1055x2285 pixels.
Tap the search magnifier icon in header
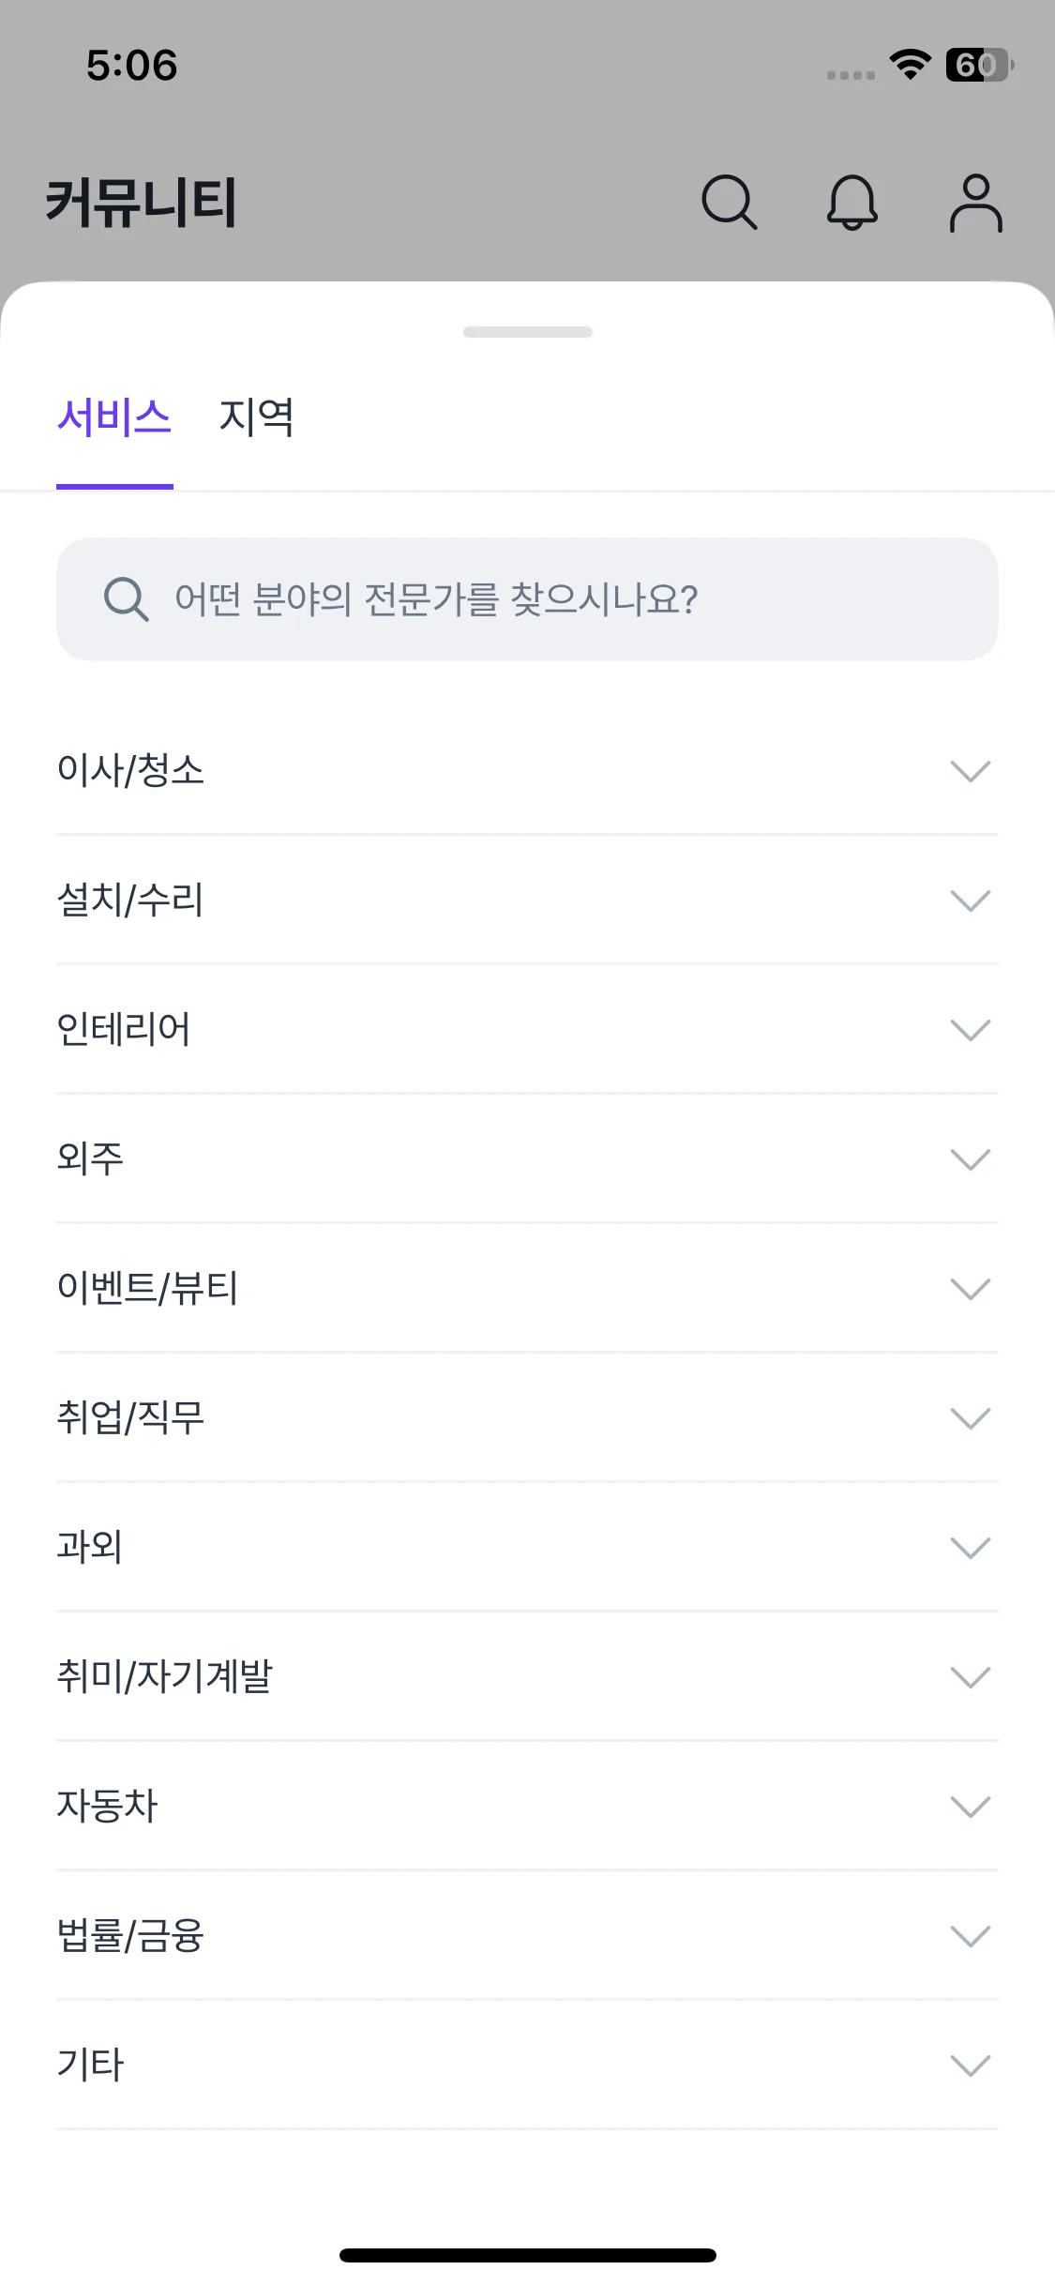(729, 202)
